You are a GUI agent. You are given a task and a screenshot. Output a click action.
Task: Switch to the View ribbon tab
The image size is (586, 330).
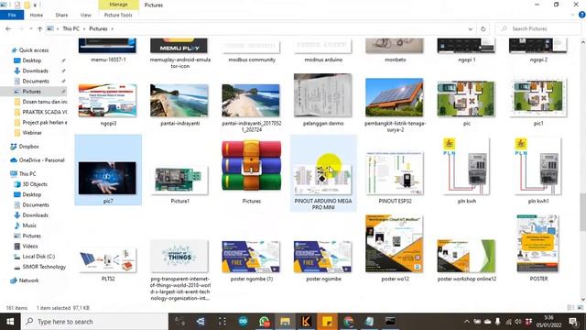pyautogui.click(x=85, y=15)
